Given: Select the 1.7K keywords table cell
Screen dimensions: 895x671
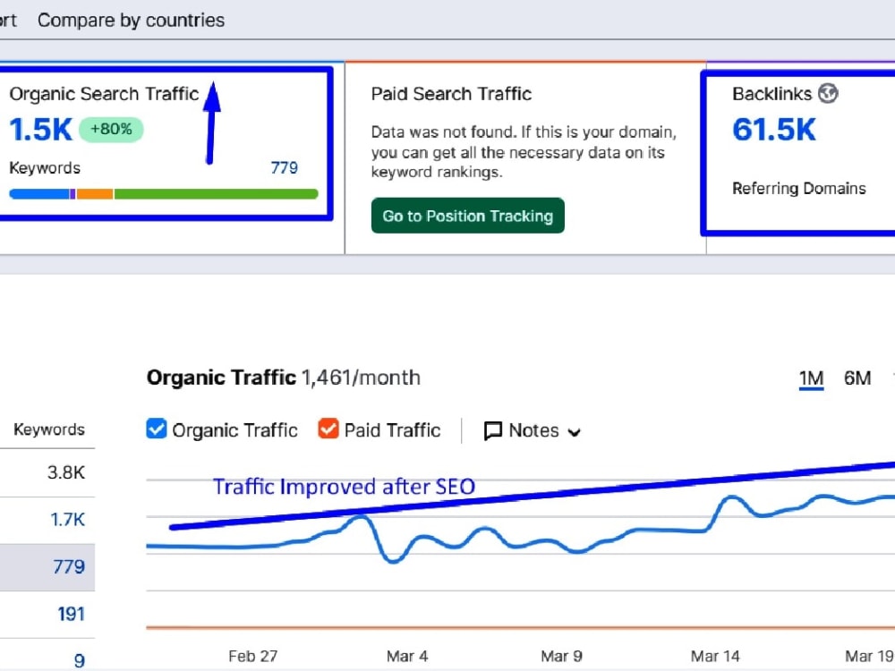Looking at the screenshot, I should pos(67,519).
